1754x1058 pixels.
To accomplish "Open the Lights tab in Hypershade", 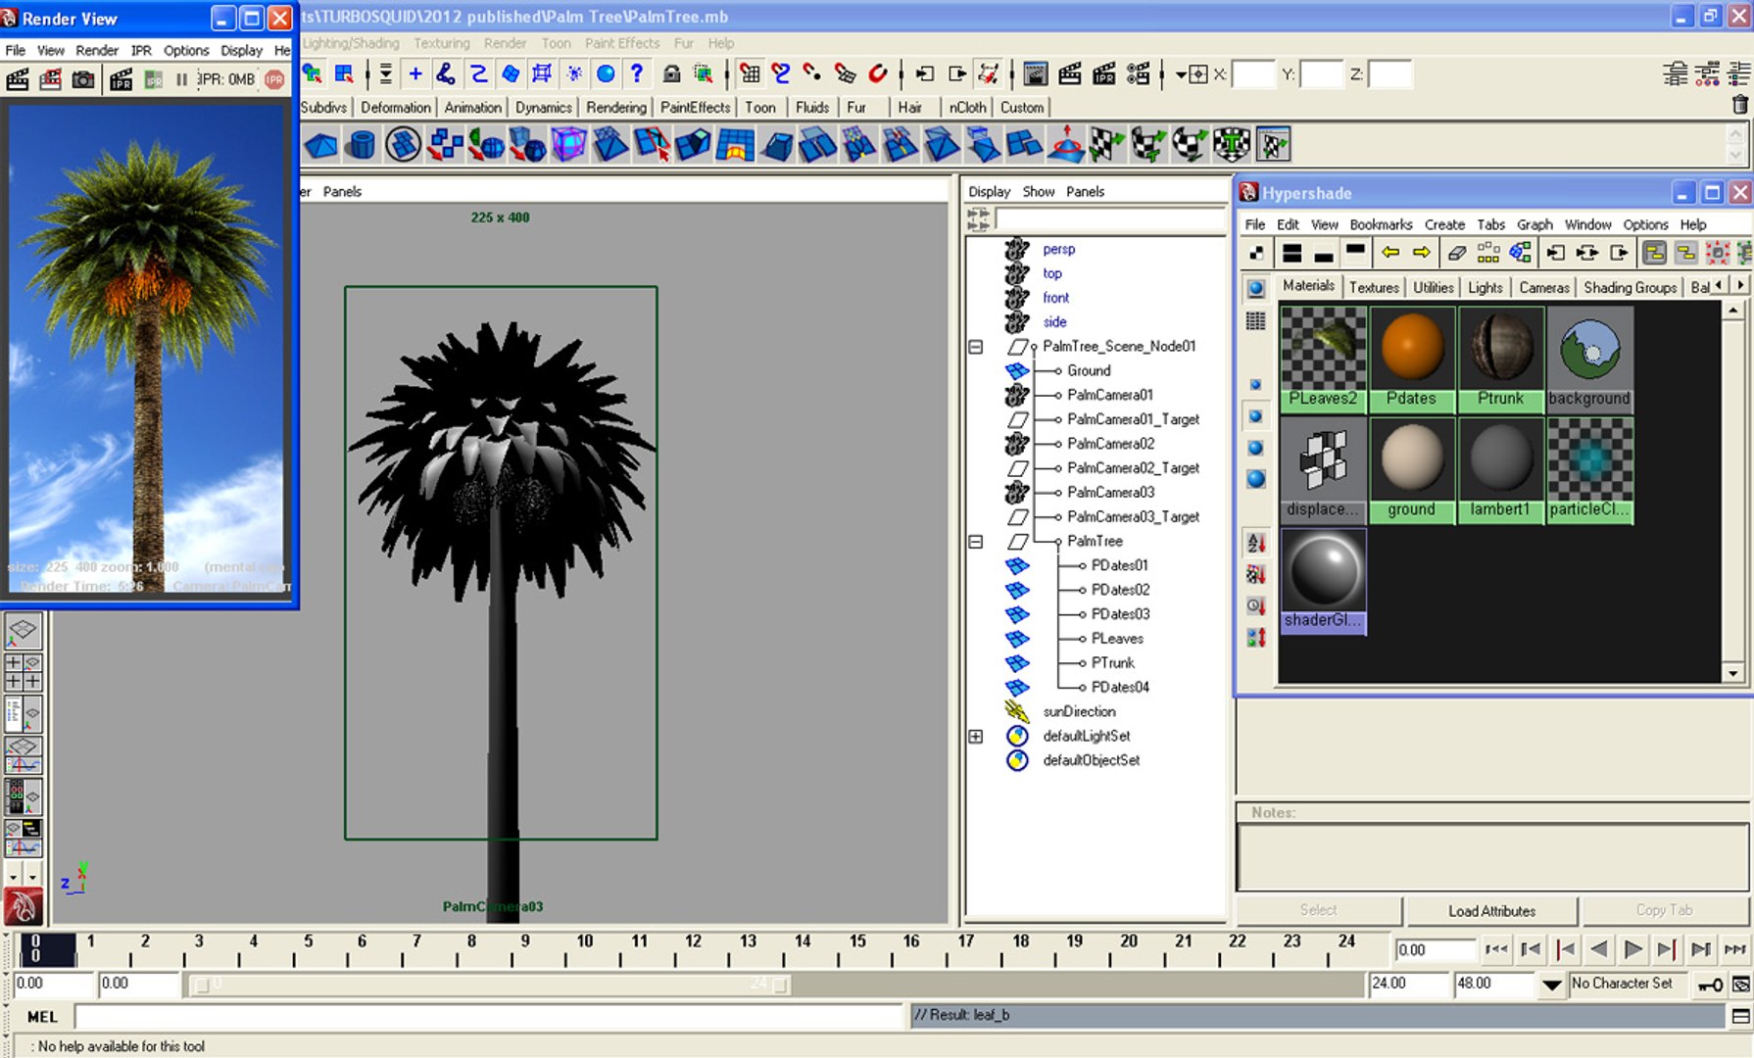I will tap(1486, 287).
